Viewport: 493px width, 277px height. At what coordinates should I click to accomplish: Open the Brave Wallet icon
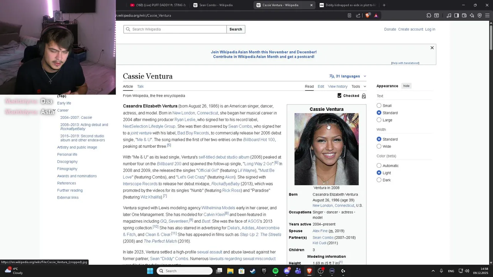[464, 15]
